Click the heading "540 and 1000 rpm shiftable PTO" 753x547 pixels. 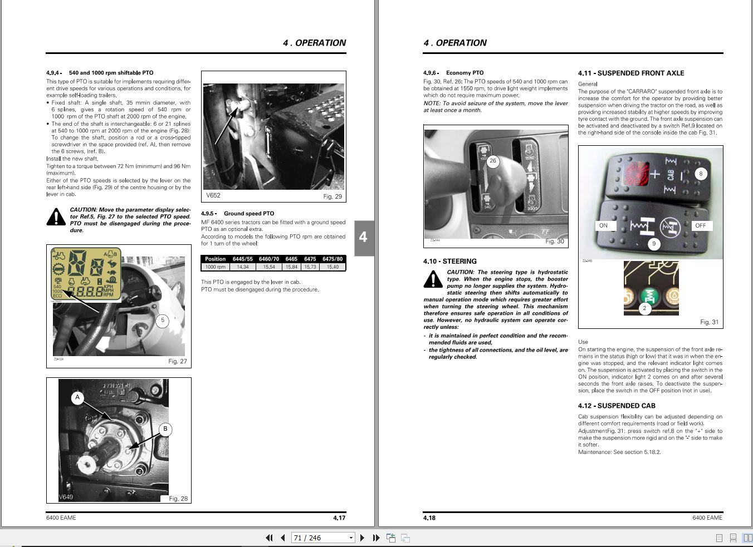point(111,73)
